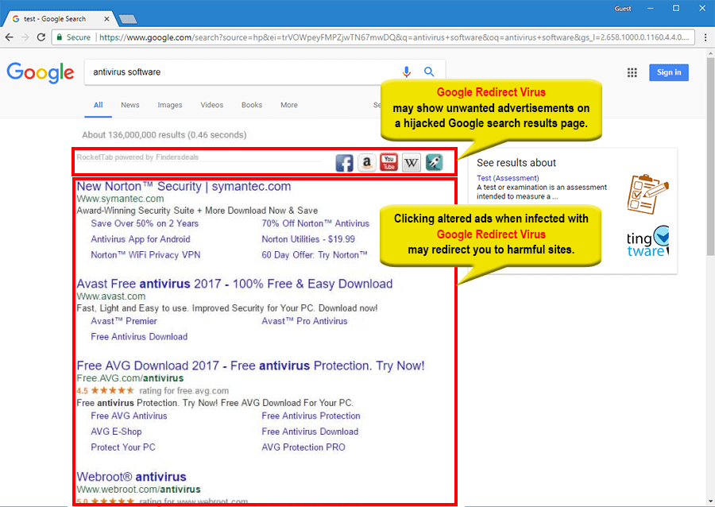Click the RocketTab rocket icon
Viewport: 715px width, 507px height.
click(434, 163)
